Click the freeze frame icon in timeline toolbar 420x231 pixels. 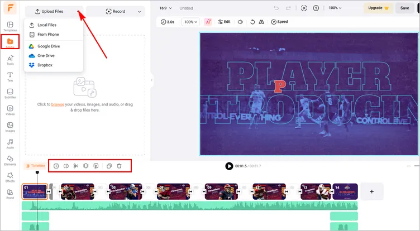pos(85,166)
